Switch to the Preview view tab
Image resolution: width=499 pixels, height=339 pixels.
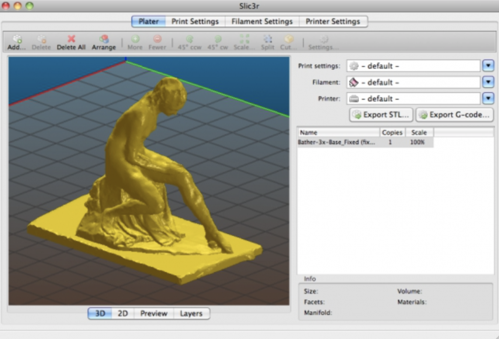pos(154,314)
